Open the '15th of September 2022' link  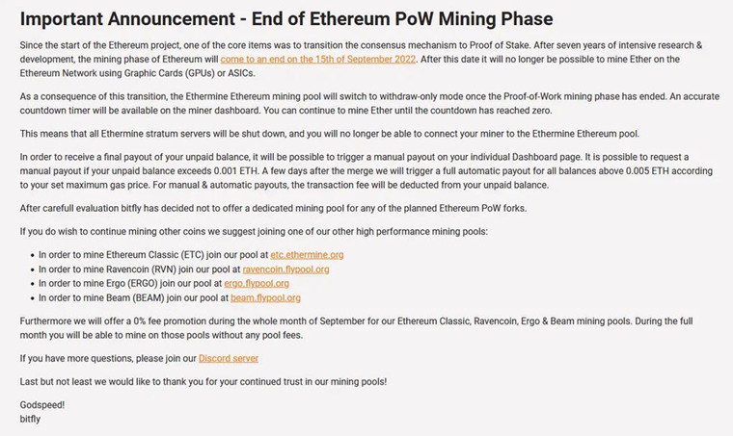(x=318, y=60)
